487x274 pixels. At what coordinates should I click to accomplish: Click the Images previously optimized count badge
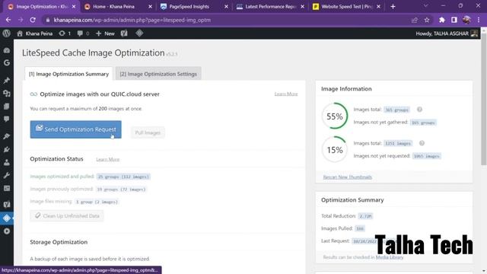tap(121, 190)
